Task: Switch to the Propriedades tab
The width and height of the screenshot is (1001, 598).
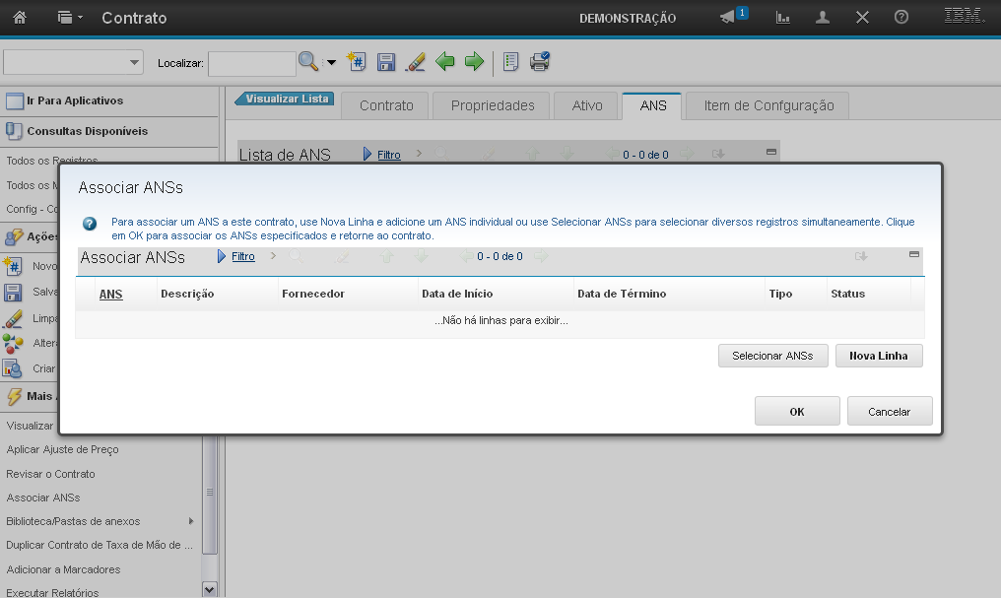Action: pyautogui.click(x=493, y=105)
